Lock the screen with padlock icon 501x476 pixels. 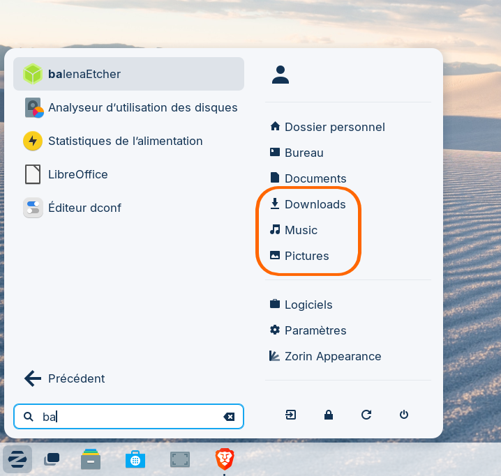point(329,415)
